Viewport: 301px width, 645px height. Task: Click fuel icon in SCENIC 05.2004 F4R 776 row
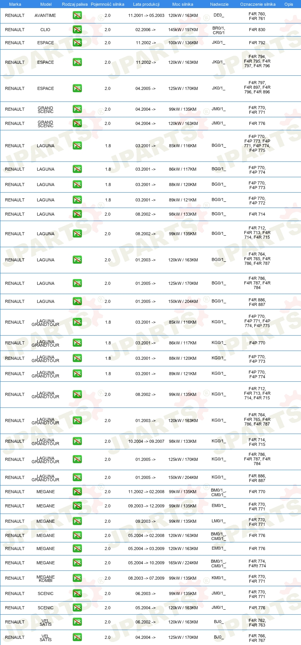click(77, 608)
